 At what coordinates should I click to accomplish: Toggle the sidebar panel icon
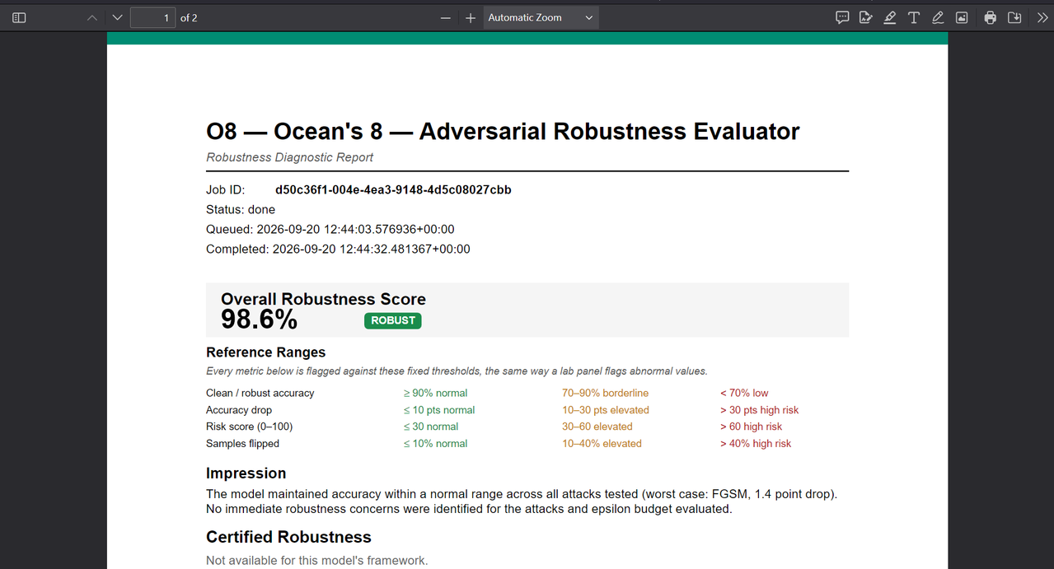(x=19, y=17)
